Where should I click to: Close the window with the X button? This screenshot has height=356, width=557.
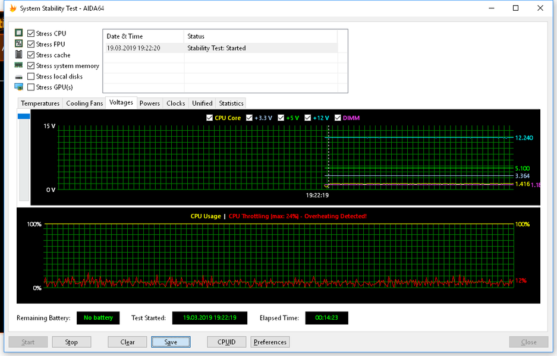[540, 8]
